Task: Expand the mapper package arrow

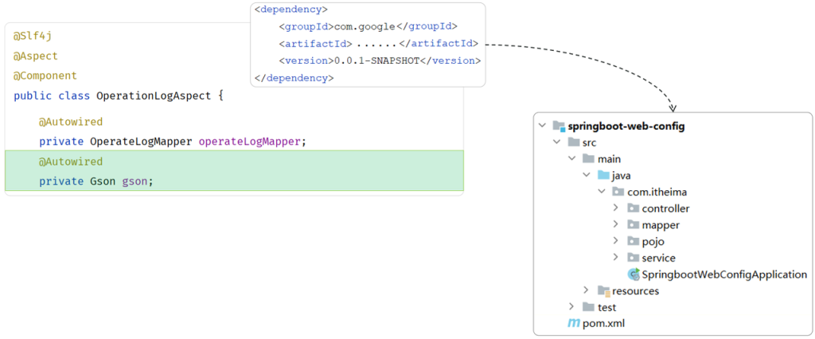Action: [616, 225]
